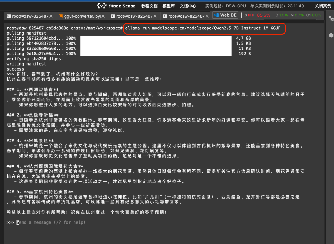Screen dimensions: 334x244
Task: Click the CPU usage 1.5% indicator
Action: coord(281,15)
